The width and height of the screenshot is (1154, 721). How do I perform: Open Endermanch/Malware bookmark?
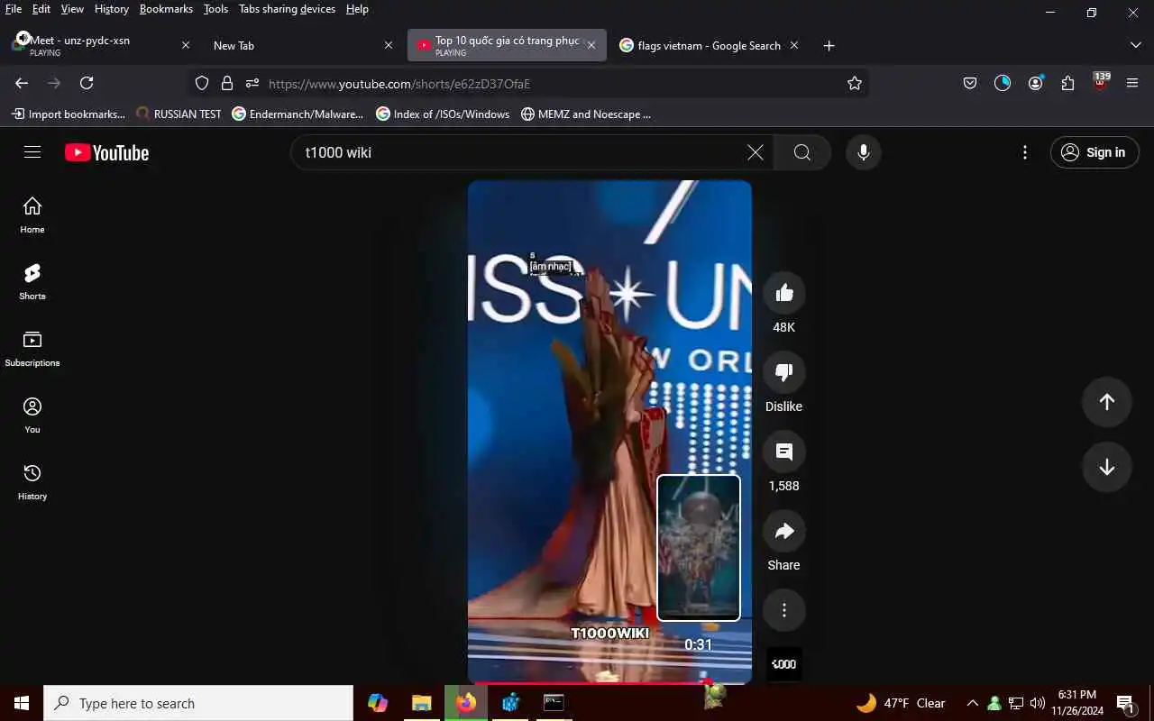tap(298, 114)
